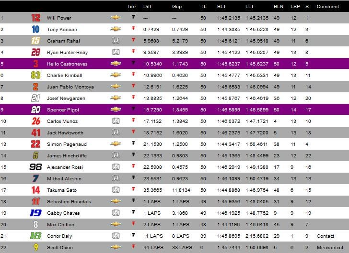Click Sebastien Bourdais's car number 11 icon
This screenshot has height=253, width=349.
point(35,201)
